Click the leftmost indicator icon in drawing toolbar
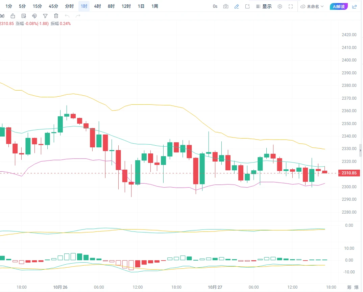Screen dimensions: 363x292 point(2,16)
